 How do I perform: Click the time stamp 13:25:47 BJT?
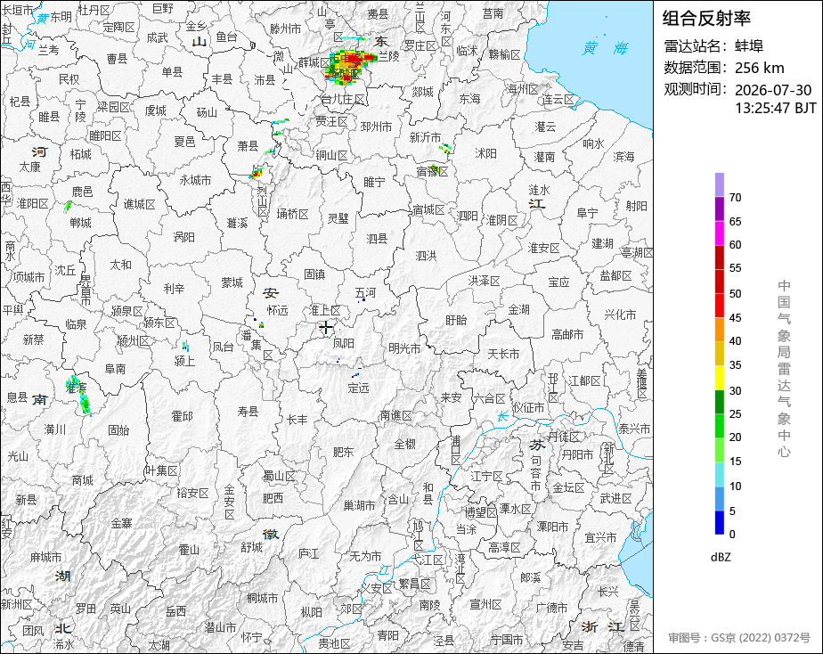click(776, 108)
